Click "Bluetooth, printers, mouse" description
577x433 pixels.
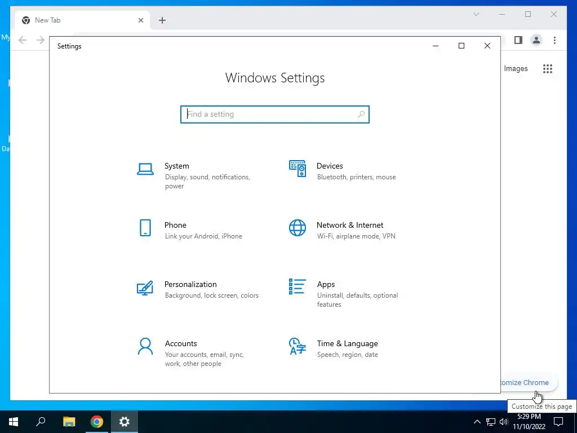[357, 177]
